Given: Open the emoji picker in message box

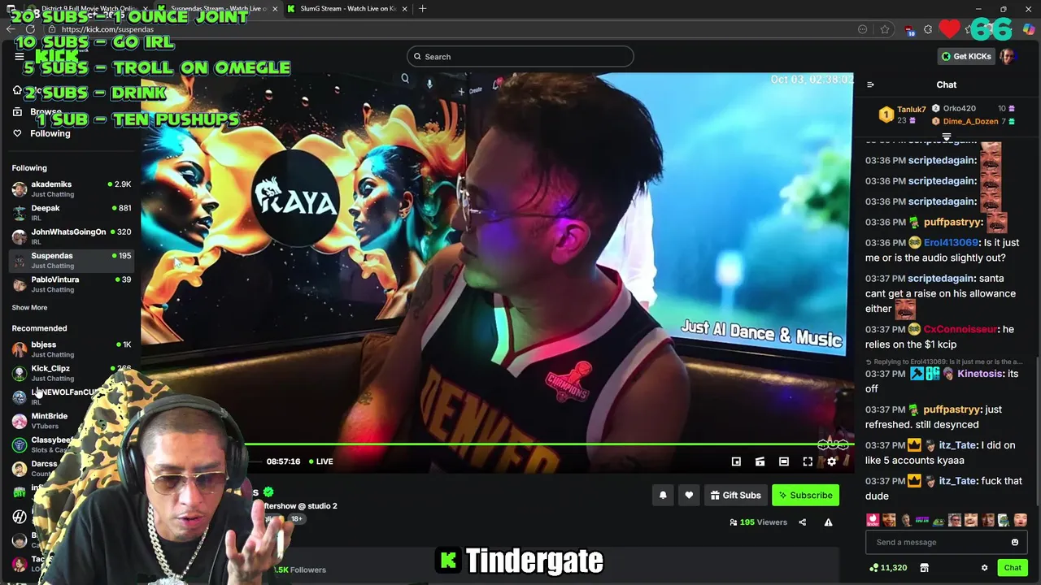Looking at the screenshot, I should (1015, 542).
